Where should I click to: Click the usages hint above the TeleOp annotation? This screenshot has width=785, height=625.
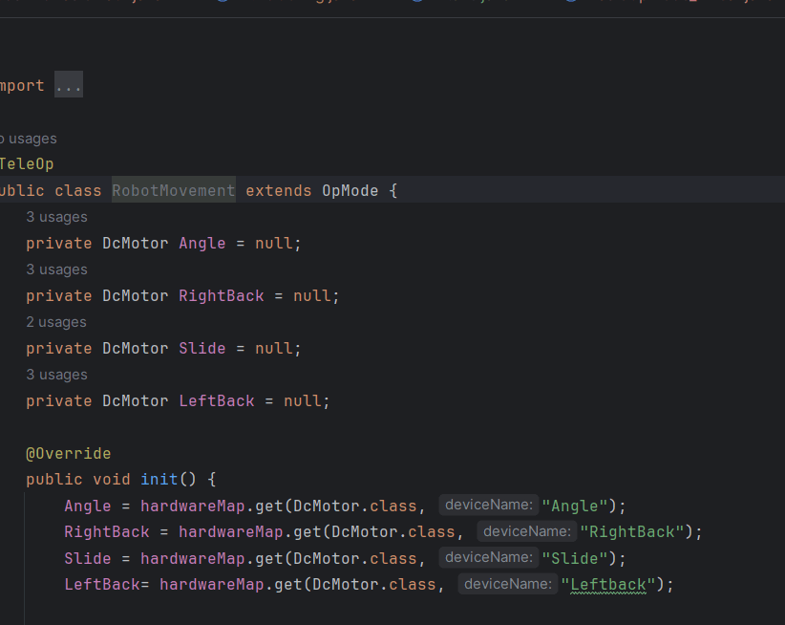pos(29,139)
